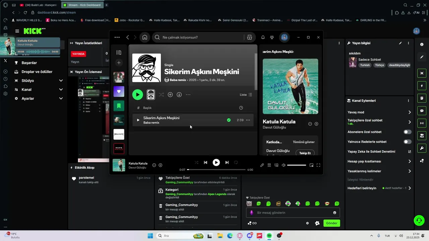Click Tümünü göster in credits card
The image size is (429, 241).
[x=304, y=142]
